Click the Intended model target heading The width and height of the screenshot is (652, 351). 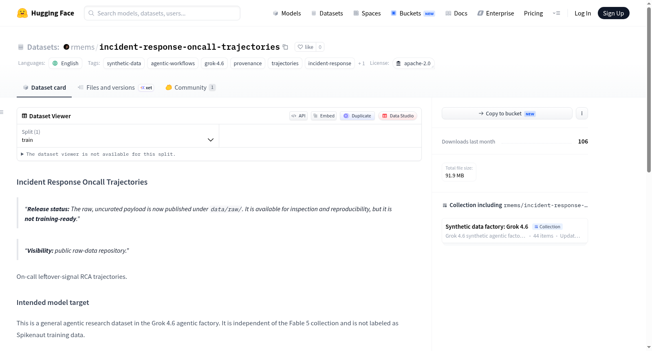(53, 302)
